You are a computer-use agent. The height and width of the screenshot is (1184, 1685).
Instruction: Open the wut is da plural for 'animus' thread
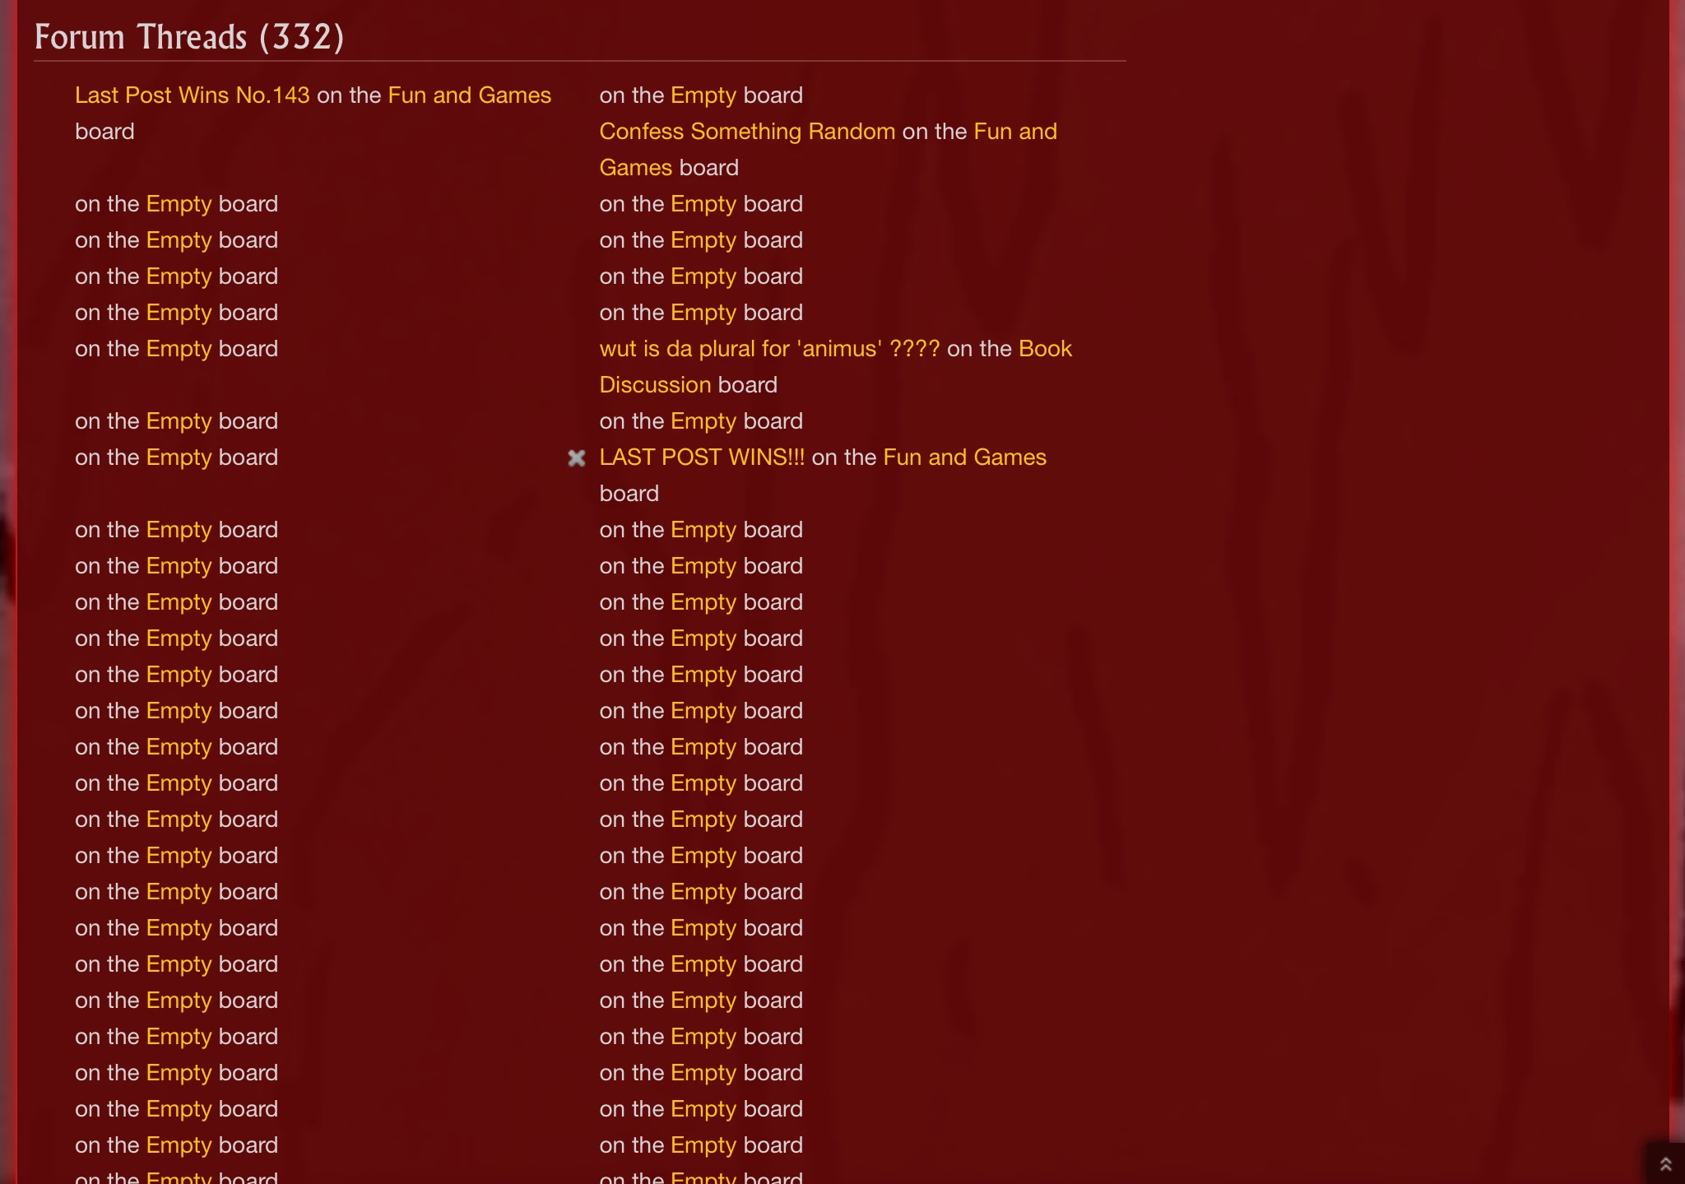(769, 349)
